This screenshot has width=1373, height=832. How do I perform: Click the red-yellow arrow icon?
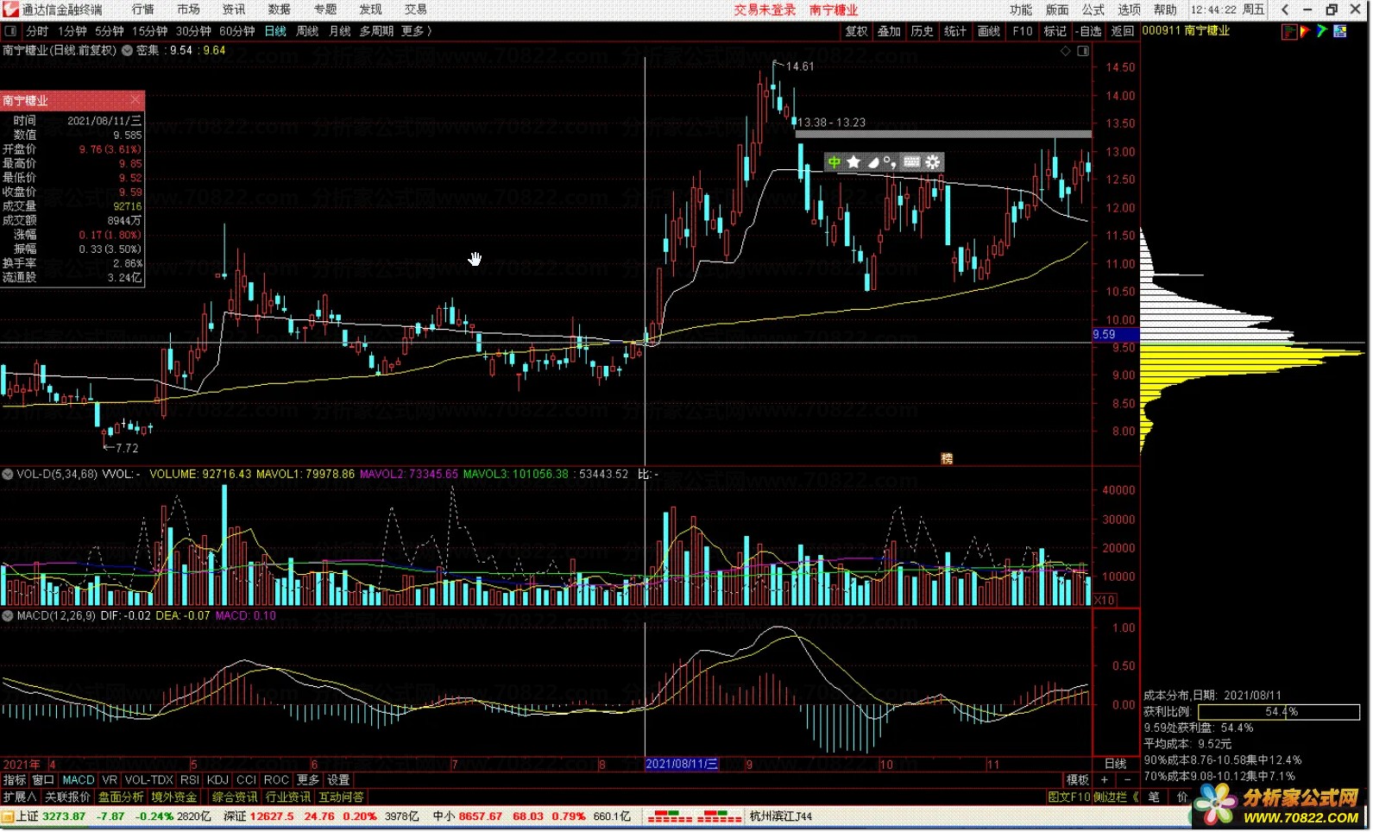(x=1306, y=31)
